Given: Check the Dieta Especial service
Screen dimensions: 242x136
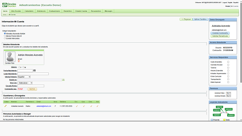Looking at the screenshot, I should [228, 82].
